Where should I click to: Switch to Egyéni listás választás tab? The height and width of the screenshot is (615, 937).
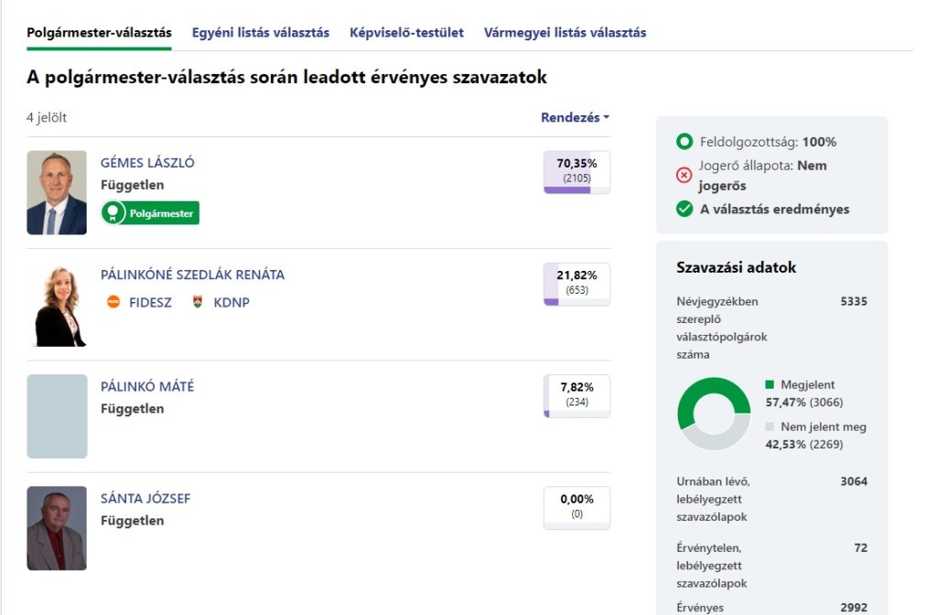260,33
